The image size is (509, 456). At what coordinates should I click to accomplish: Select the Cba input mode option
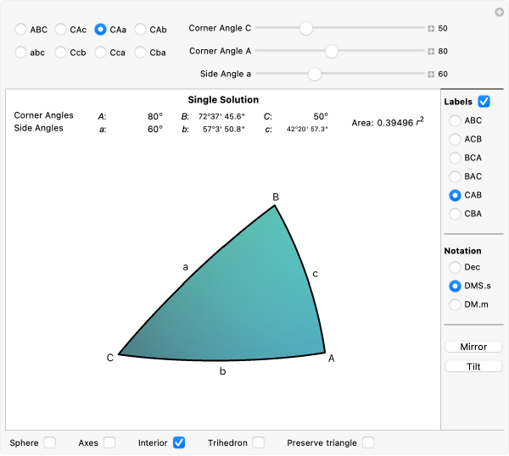(141, 53)
